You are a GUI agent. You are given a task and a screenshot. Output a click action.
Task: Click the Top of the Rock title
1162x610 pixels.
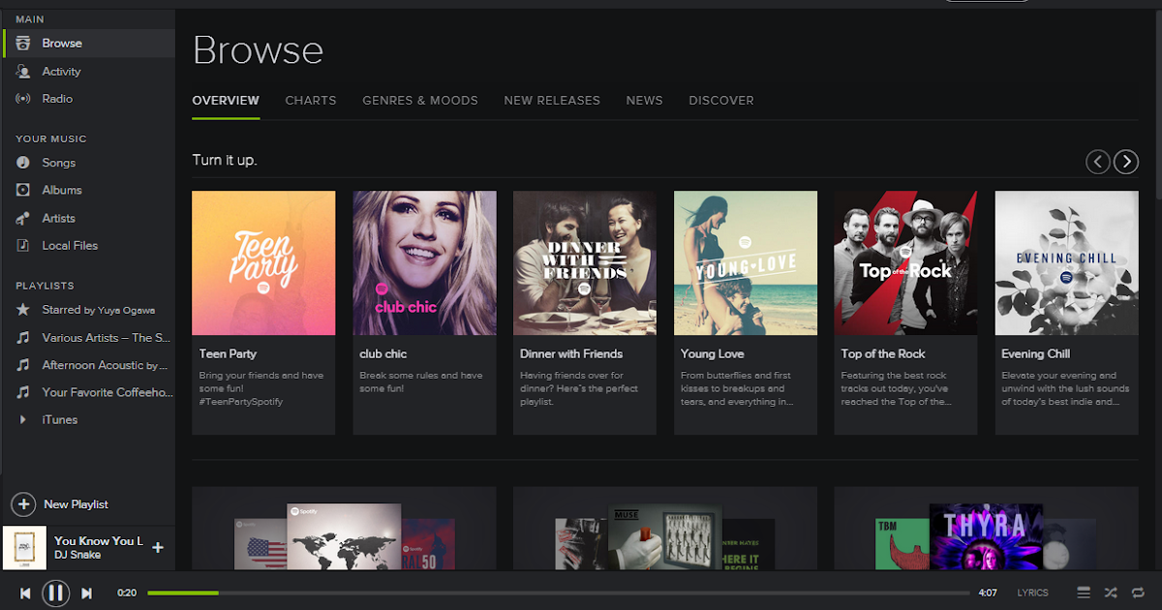click(x=883, y=354)
